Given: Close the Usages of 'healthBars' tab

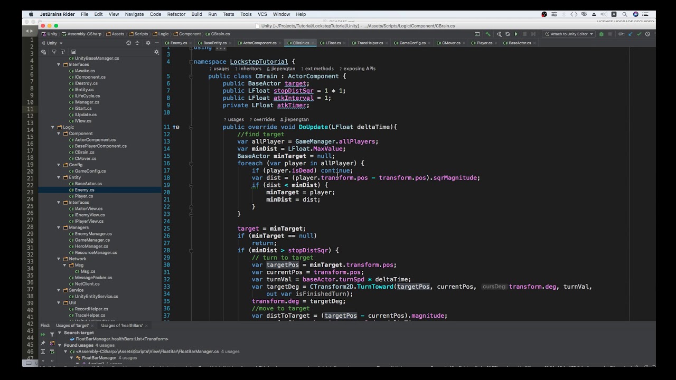Looking at the screenshot, I should tap(147, 326).
